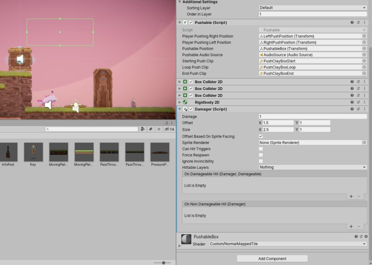Open the Hittable Layers dropdown
This screenshot has height=265, width=372.
pos(312,167)
